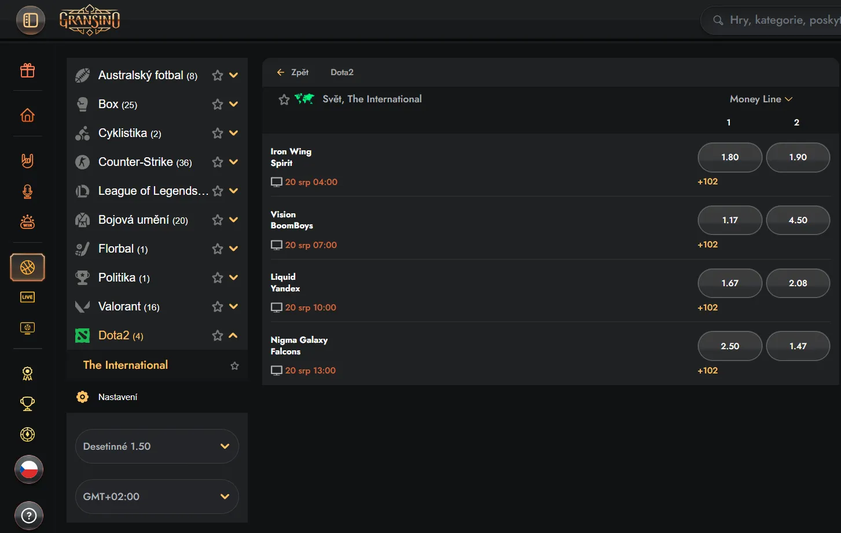Expand Australský fotbal category chevron
The width and height of the screenshot is (841, 533).
[234, 75]
